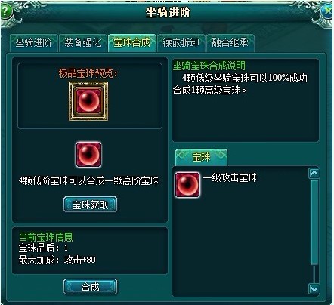Open the 装备强化 tab
The height and width of the screenshot is (305, 334).
tap(82, 43)
